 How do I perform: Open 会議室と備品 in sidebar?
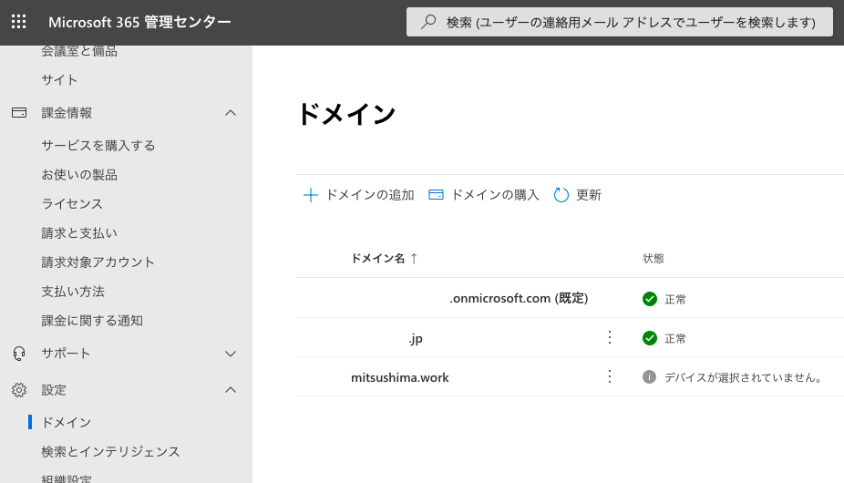pyautogui.click(x=79, y=51)
